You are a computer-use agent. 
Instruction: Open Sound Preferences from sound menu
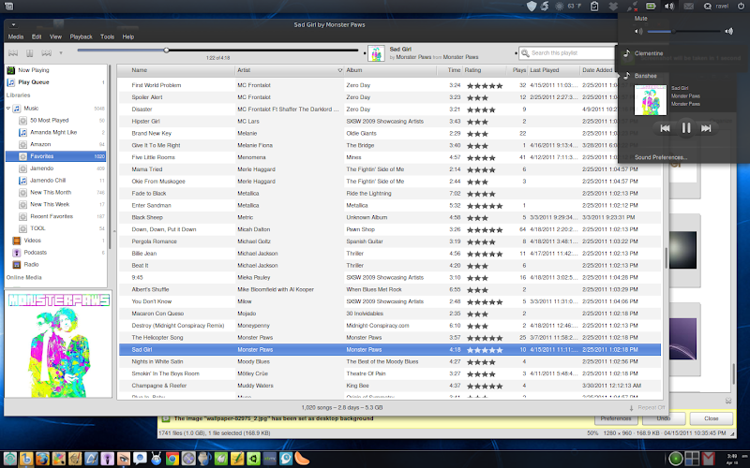pyautogui.click(x=661, y=157)
